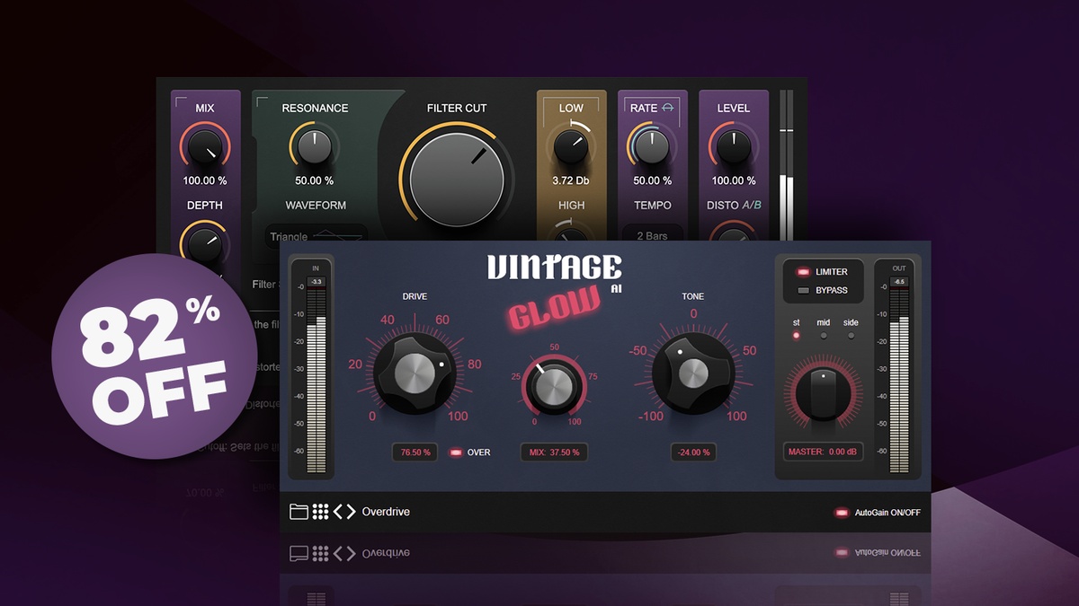Toggle the LIMITER switch
The image size is (1079, 606).
click(803, 272)
